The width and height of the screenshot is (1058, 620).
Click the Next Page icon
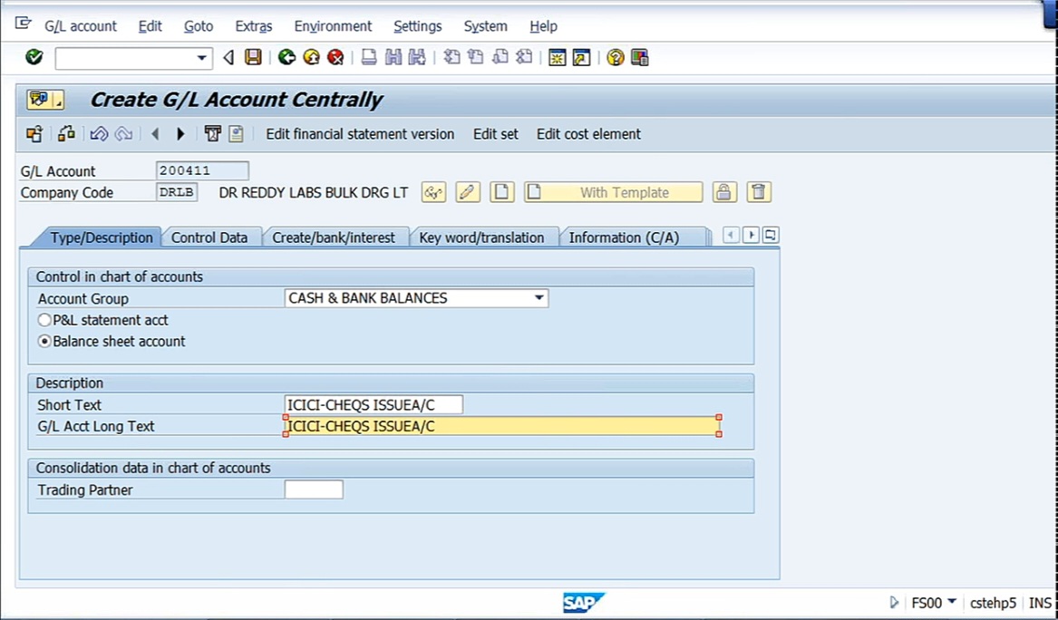tap(500, 57)
